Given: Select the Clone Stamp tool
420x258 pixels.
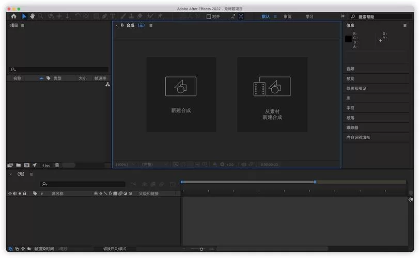Looking at the screenshot, I should coord(131,17).
